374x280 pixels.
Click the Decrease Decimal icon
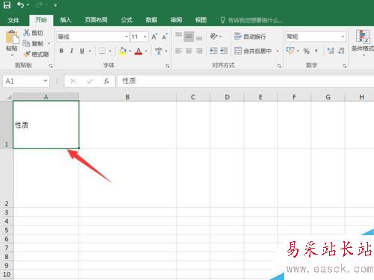[341, 51]
